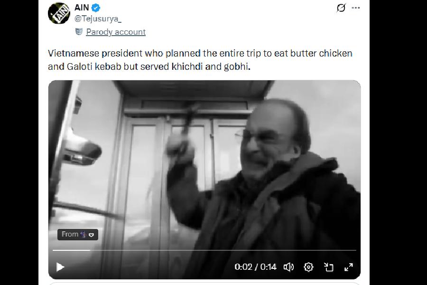Click the 'From' source badge on video
The height and width of the screenshot is (285, 427).
(78, 235)
